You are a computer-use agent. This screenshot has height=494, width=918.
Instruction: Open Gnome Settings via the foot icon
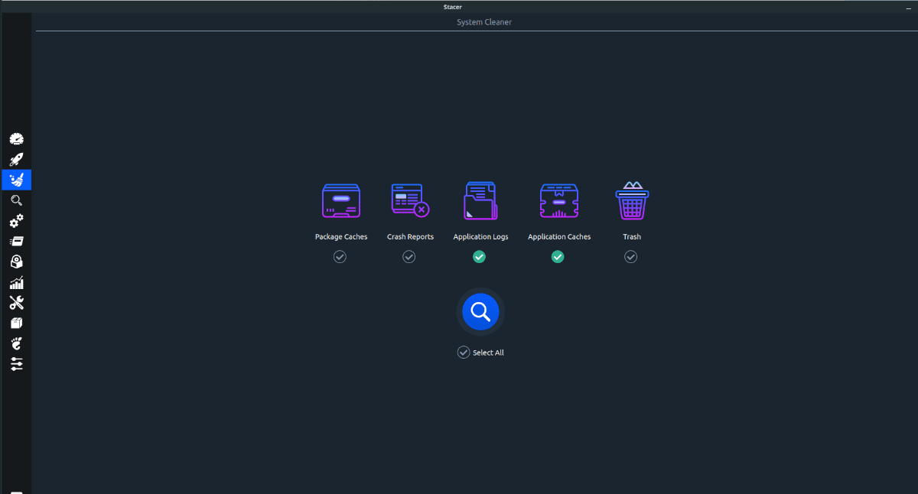(16, 343)
